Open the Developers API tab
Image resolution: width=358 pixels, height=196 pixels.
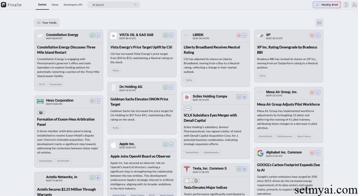73,5
